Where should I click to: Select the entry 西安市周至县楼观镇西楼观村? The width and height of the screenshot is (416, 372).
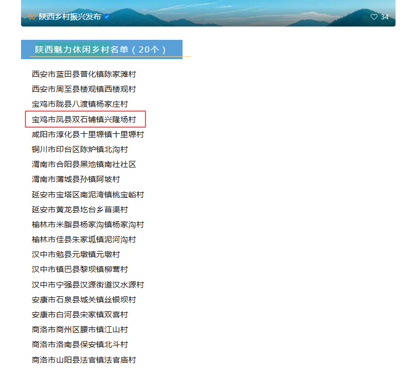[84, 89]
